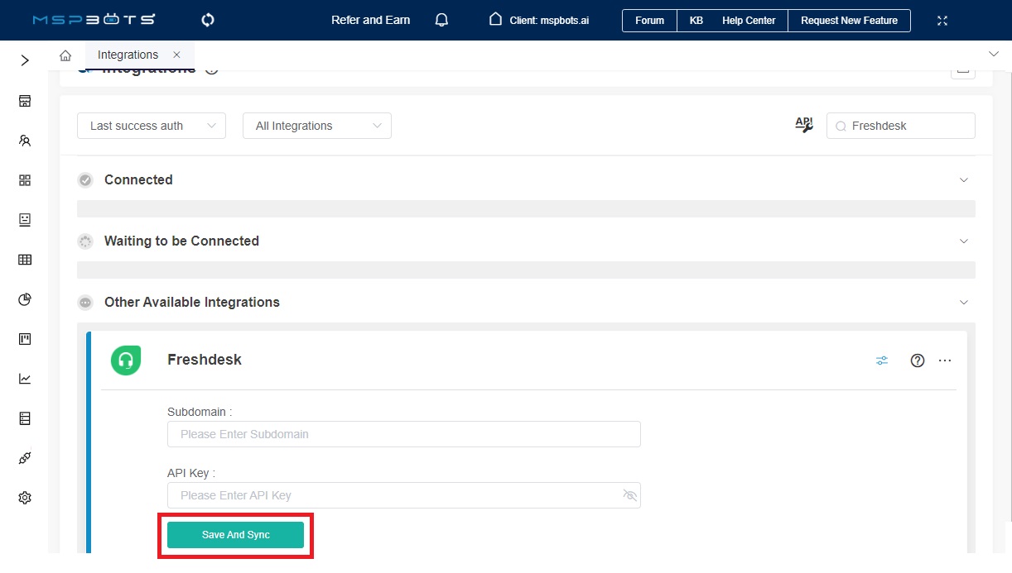Open the All Integrations filter dropdown
This screenshot has height=573, width=1012.
click(316, 125)
